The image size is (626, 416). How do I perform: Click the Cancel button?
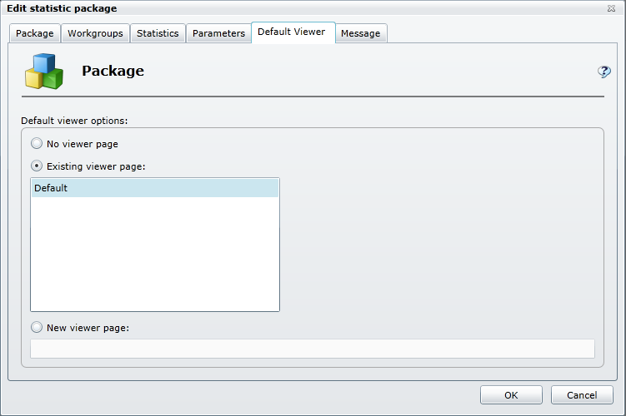pyautogui.click(x=582, y=395)
